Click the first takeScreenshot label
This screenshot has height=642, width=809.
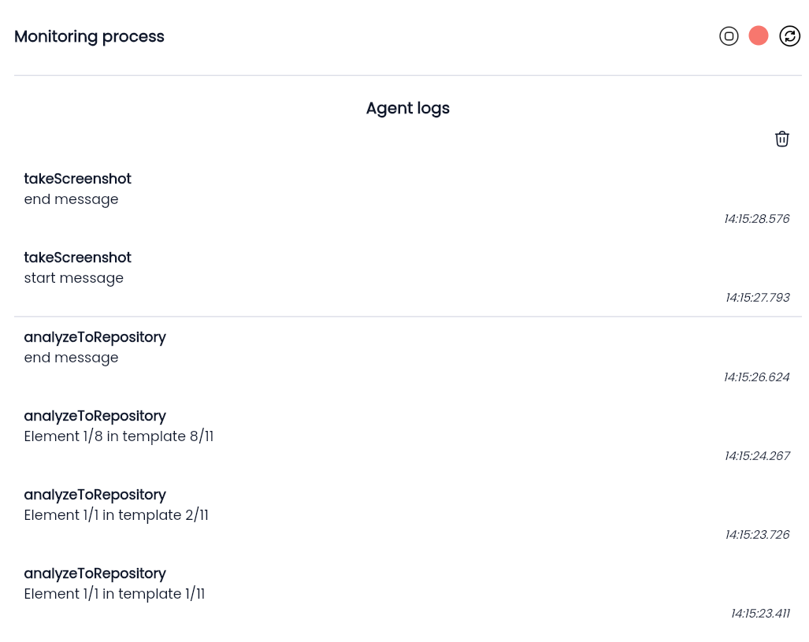click(x=77, y=179)
